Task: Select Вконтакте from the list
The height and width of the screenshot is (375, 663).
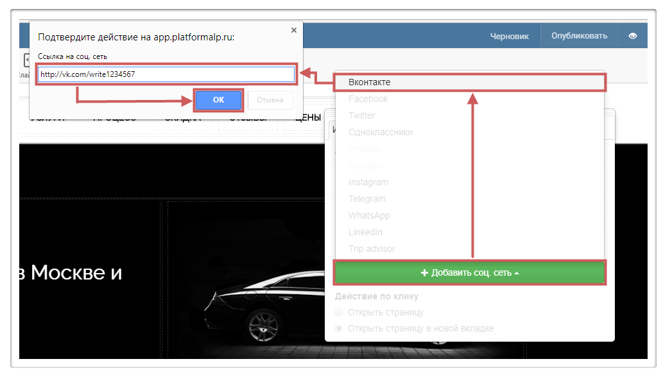Action: pos(370,82)
